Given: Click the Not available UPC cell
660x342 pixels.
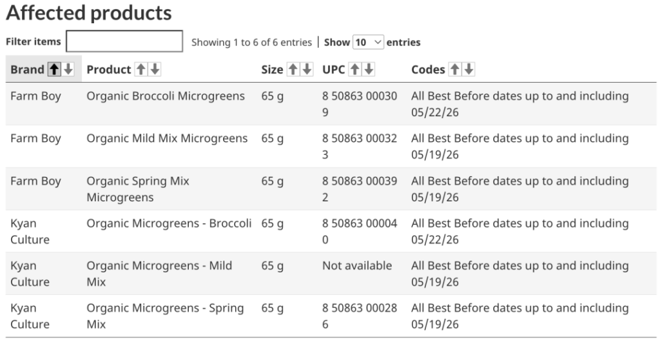Looking at the screenshot, I should tap(357, 266).
